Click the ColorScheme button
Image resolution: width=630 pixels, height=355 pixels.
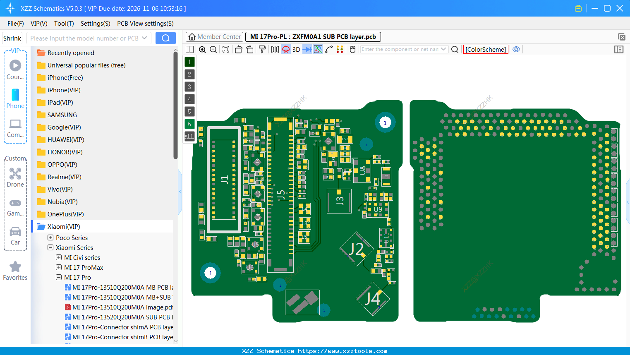(486, 50)
